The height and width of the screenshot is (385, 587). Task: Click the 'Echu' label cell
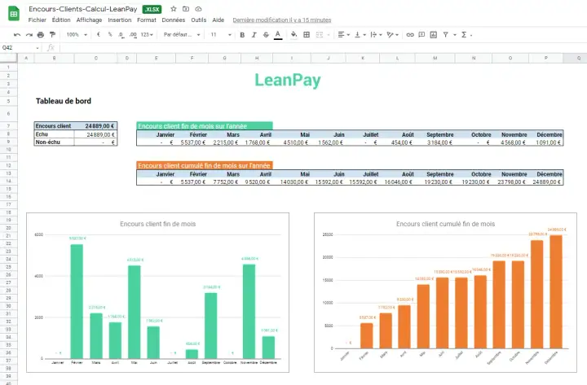click(x=55, y=134)
